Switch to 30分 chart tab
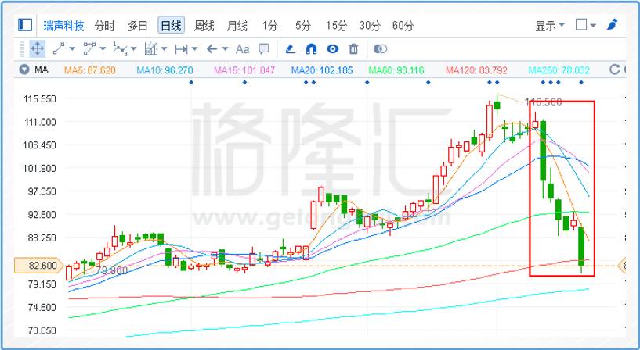Viewport: 640px width, 350px height. point(370,26)
